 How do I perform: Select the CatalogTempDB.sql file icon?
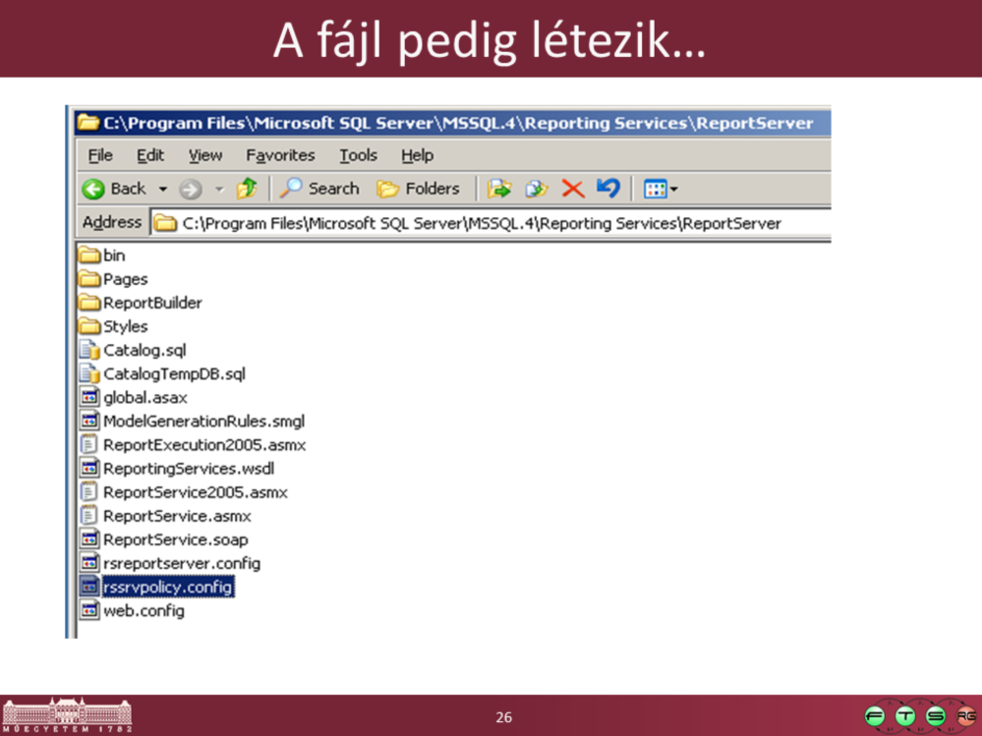click(89, 373)
